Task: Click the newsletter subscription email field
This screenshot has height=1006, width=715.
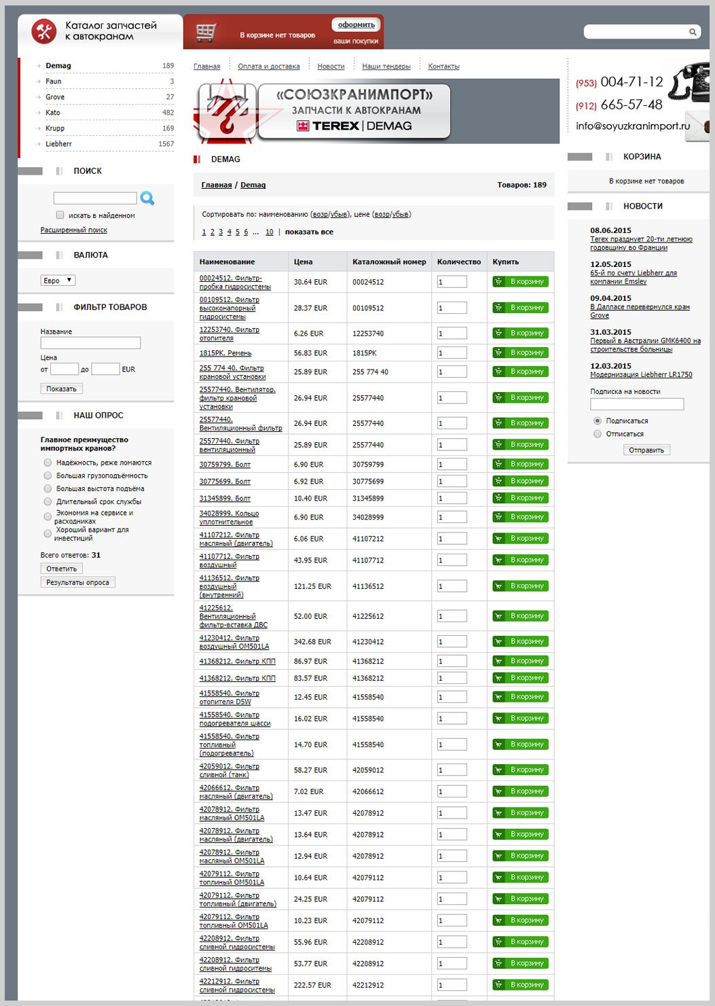Action: (x=637, y=404)
